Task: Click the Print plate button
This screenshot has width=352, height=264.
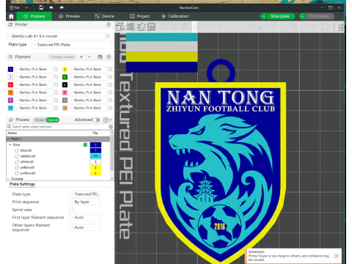Action: point(319,16)
